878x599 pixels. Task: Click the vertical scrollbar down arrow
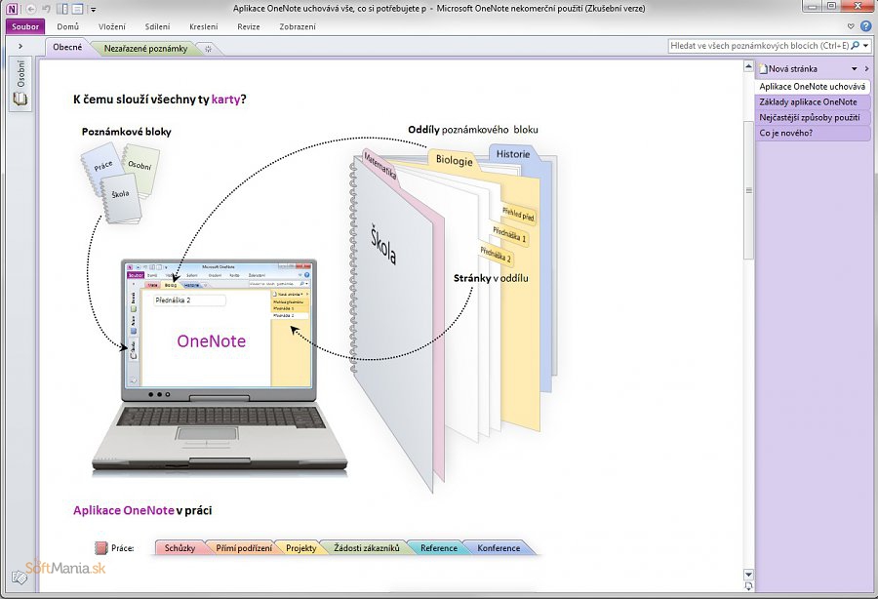click(x=748, y=574)
